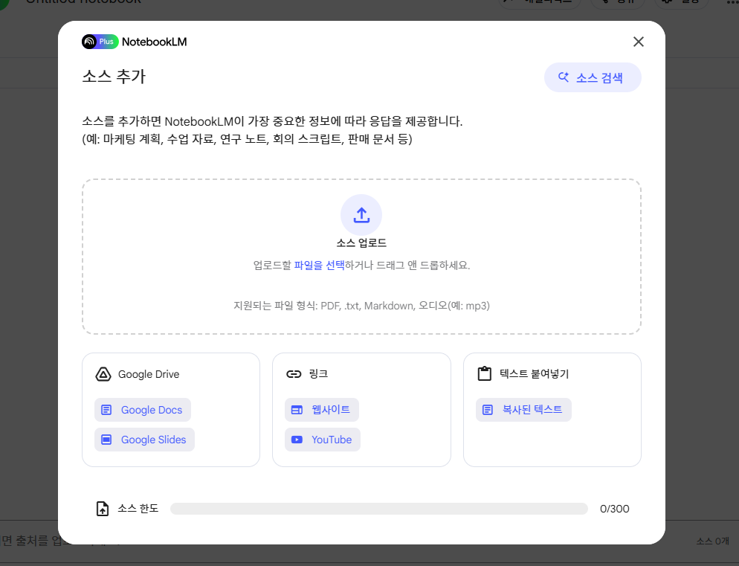
Task: Click the 소스 한도 file icon
Action: coord(103,509)
